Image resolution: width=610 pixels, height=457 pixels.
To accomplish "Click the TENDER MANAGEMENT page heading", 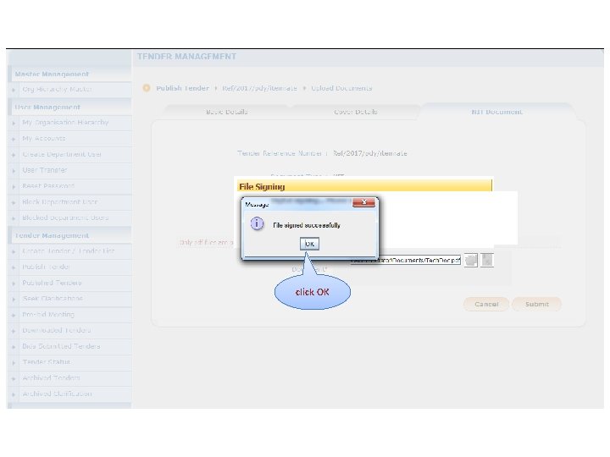I will 186,57.
